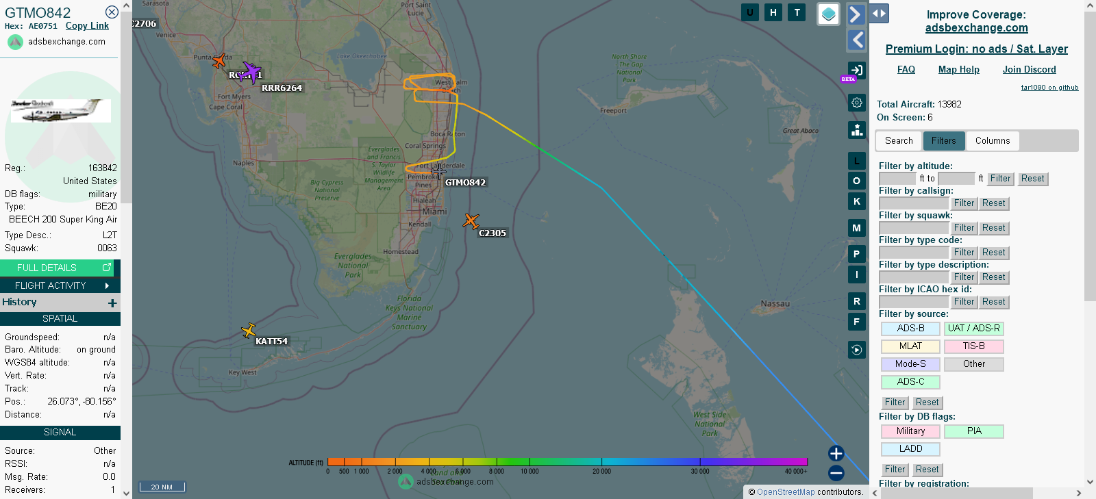Expand the FLIGHT ACTIVITY section
Screen dimensions: 1096x499
coord(60,285)
